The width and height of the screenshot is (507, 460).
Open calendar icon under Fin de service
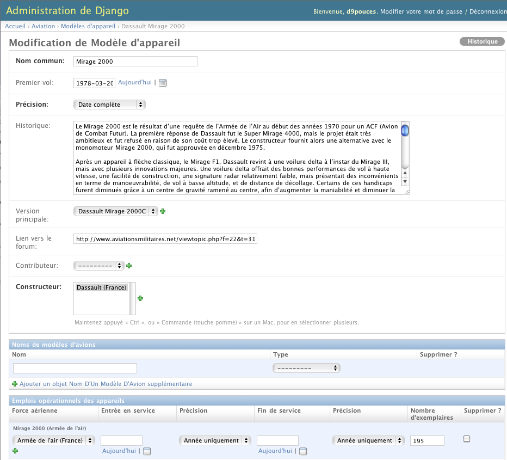point(303,451)
